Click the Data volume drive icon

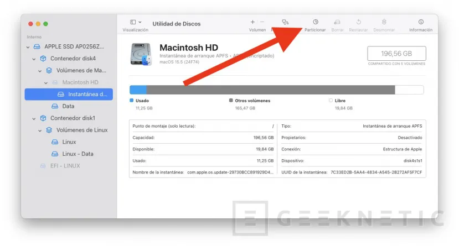(x=55, y=106)
